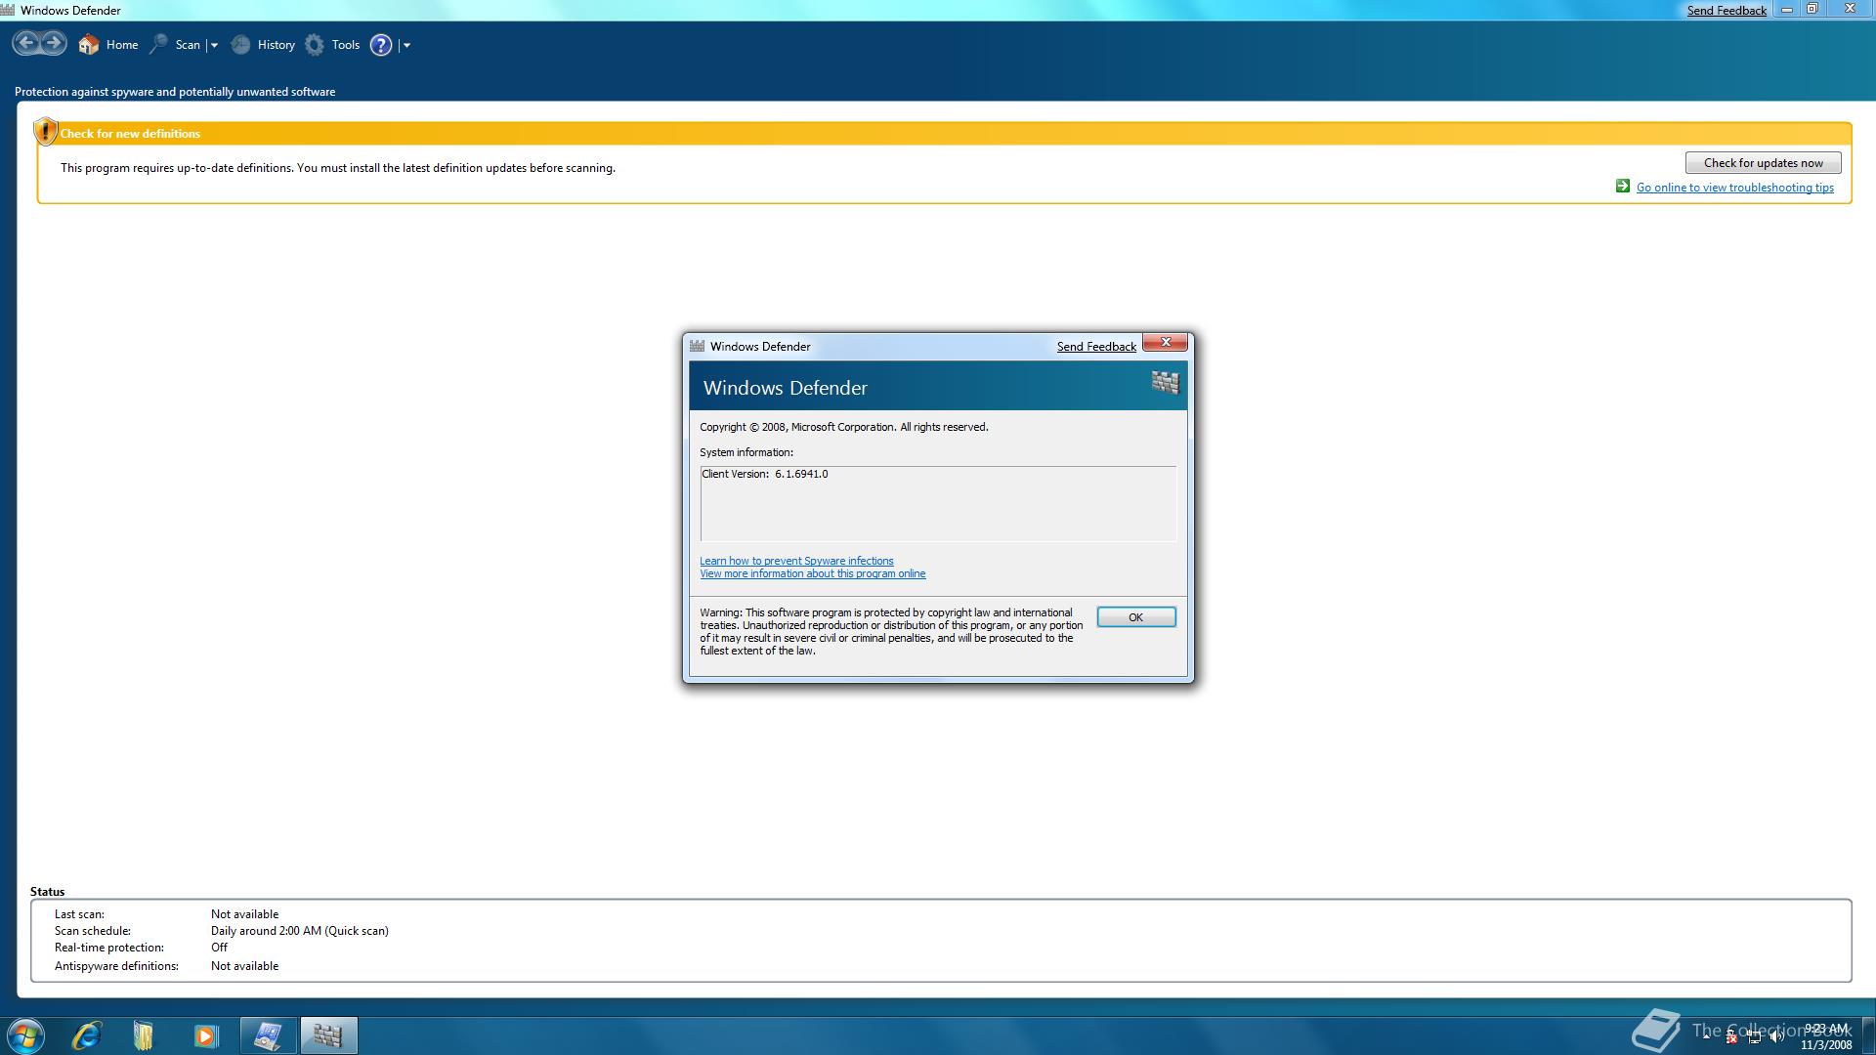
Task: Click Action Center flag tray icon
Action: (1731, 1036)
